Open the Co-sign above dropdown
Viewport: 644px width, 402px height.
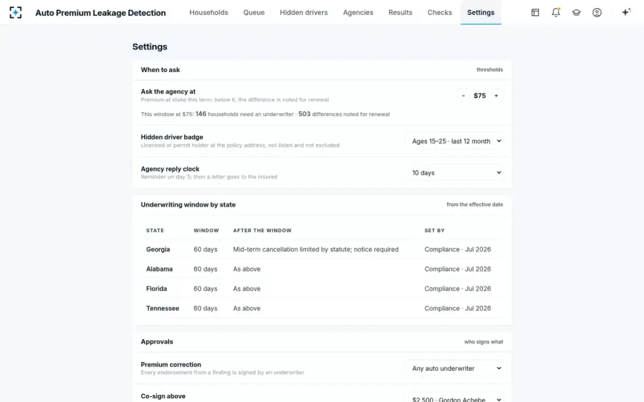pos(454,399)
